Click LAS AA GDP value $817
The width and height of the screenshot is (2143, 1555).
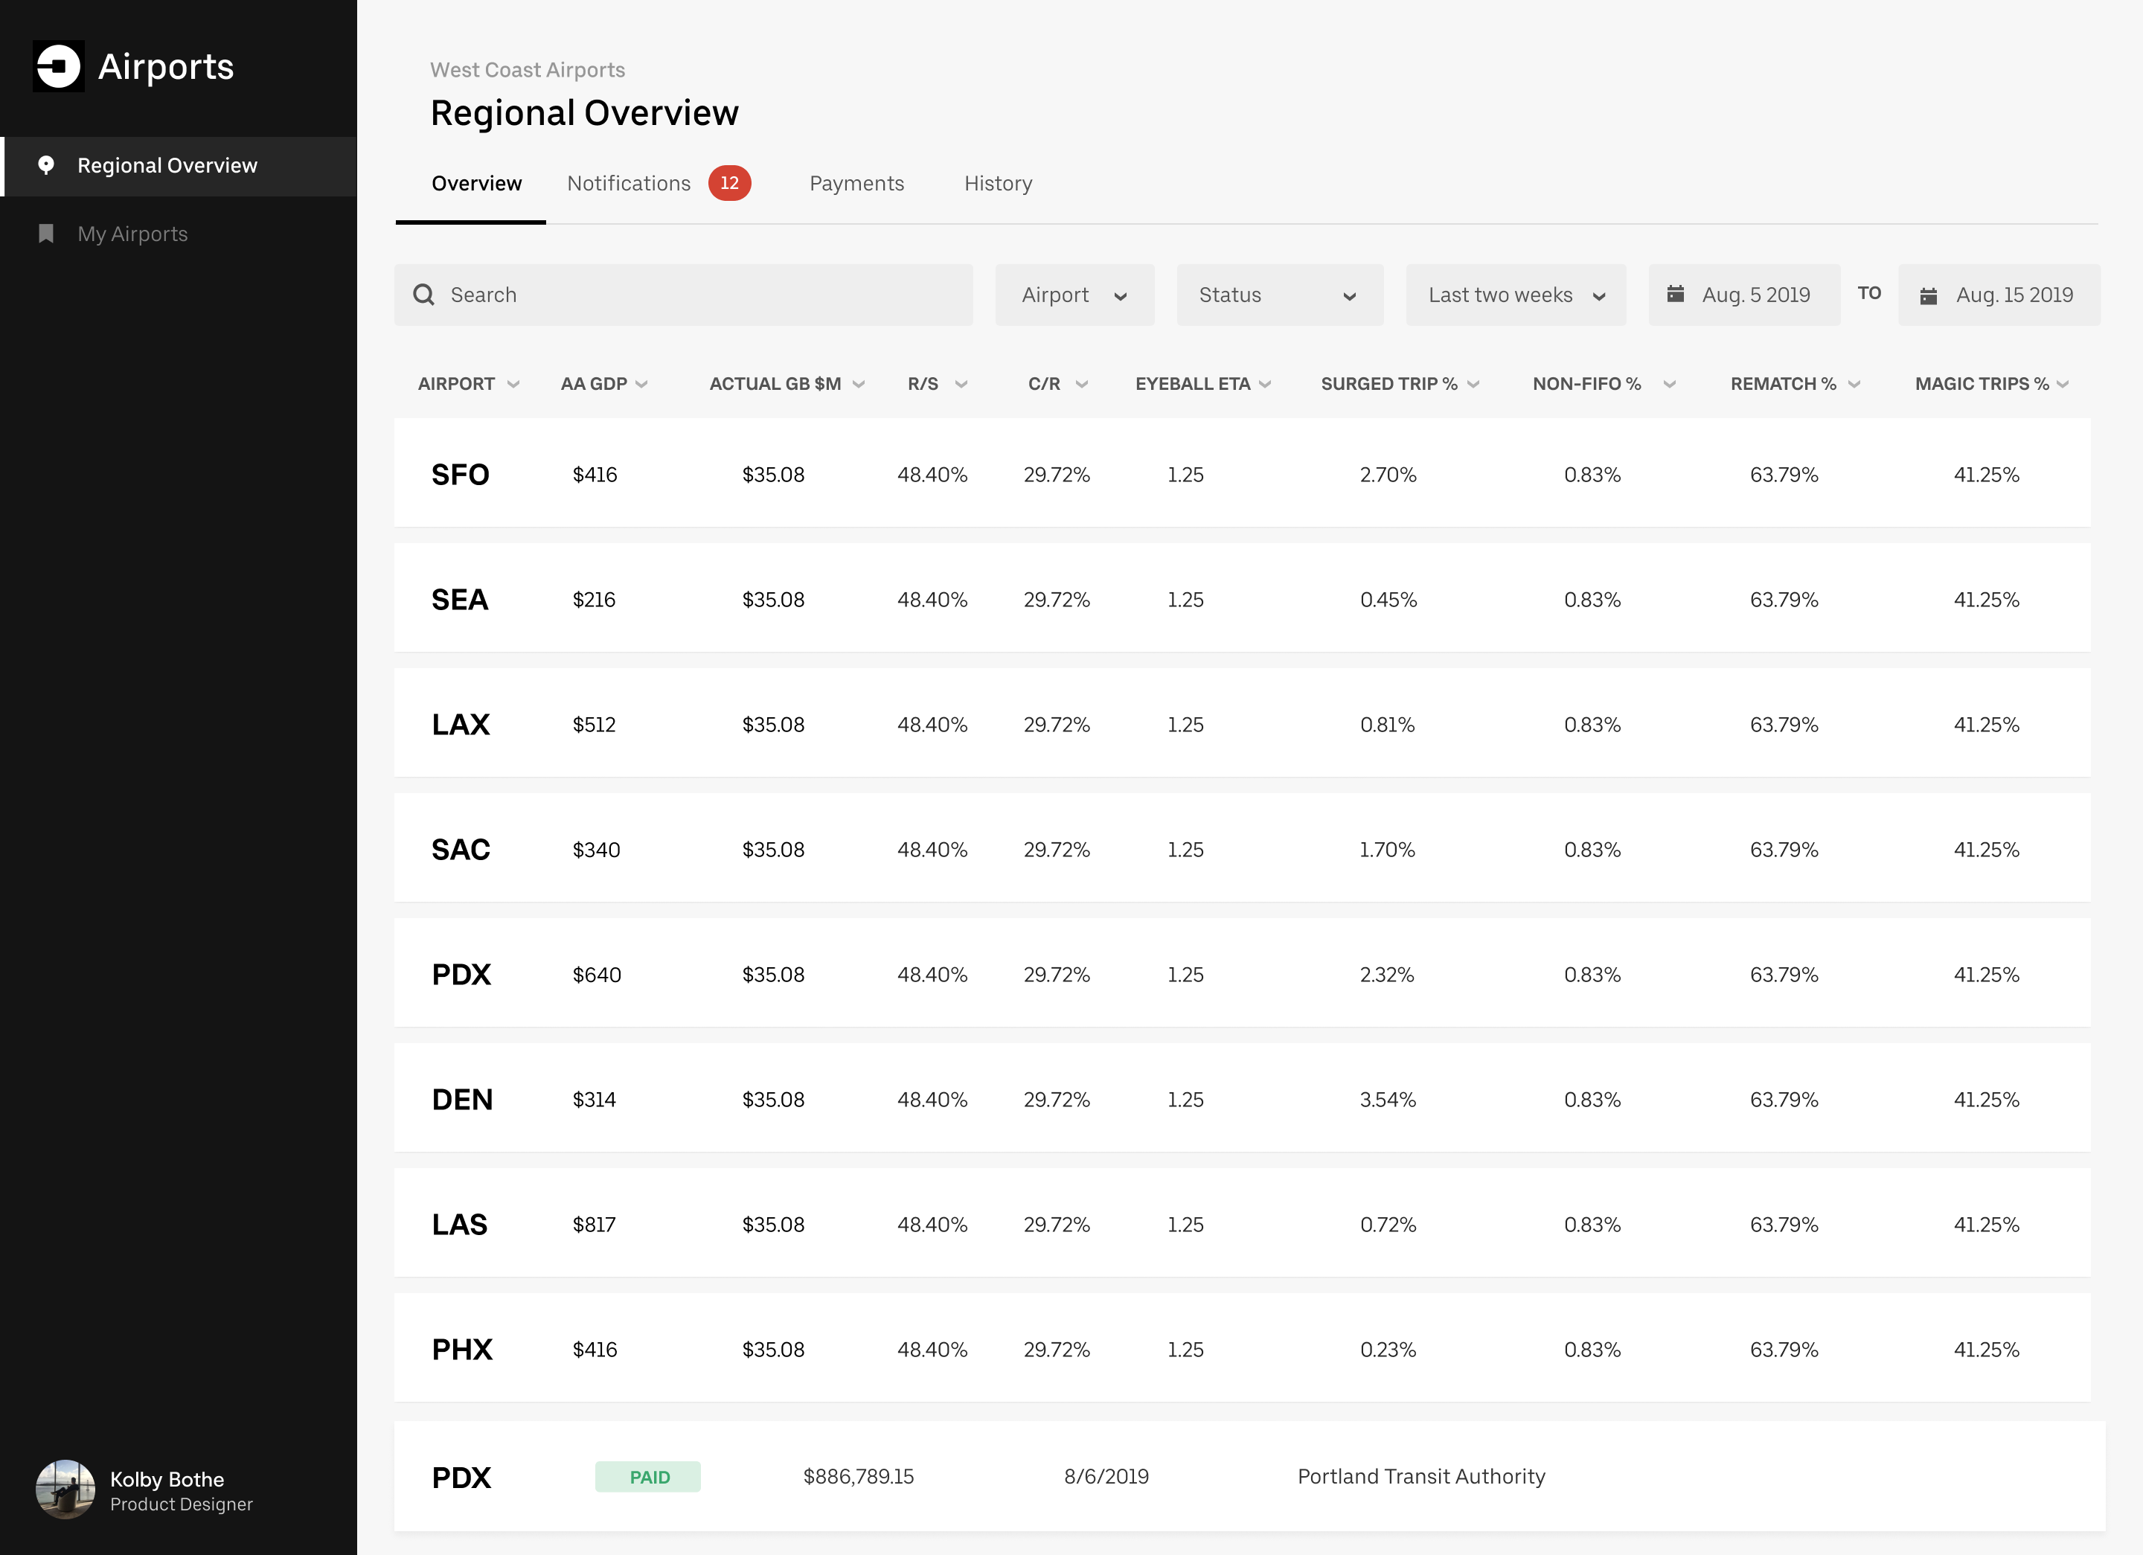(595, 1225)
